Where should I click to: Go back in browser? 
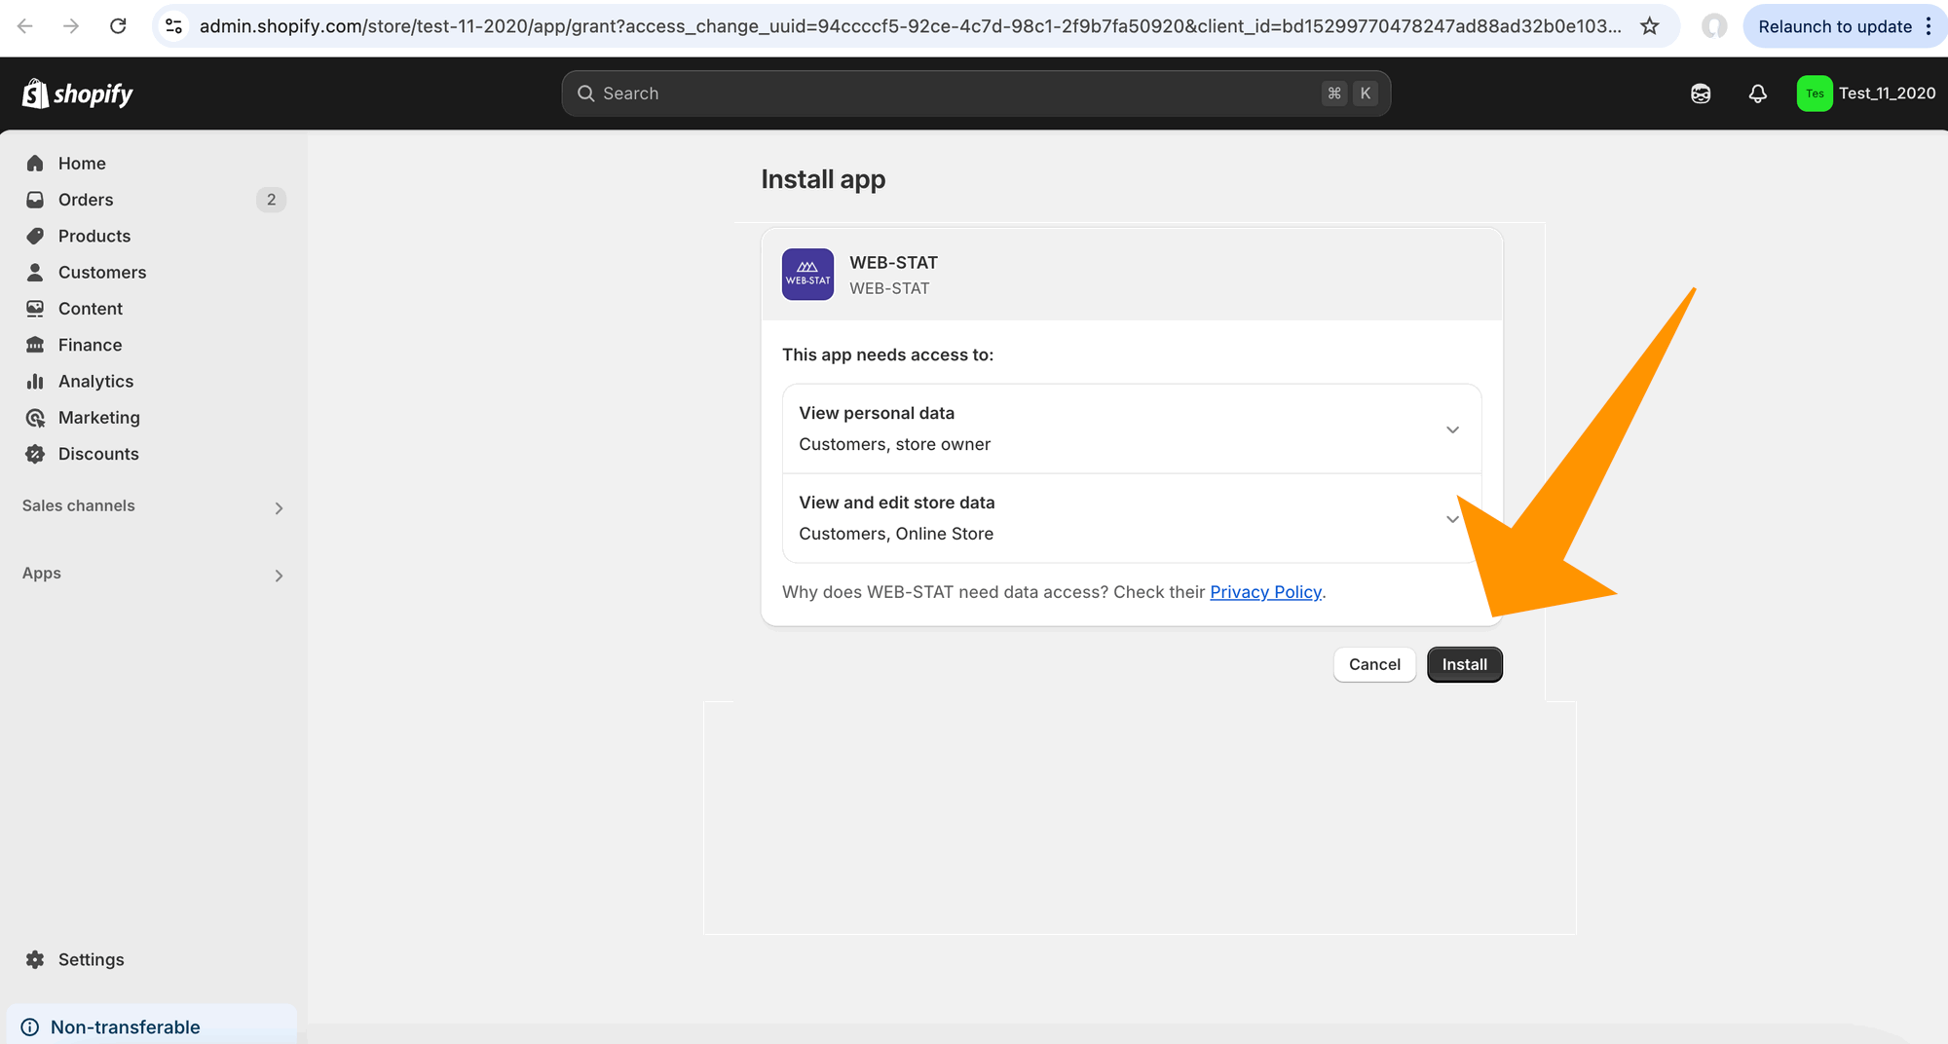(25, 26)
